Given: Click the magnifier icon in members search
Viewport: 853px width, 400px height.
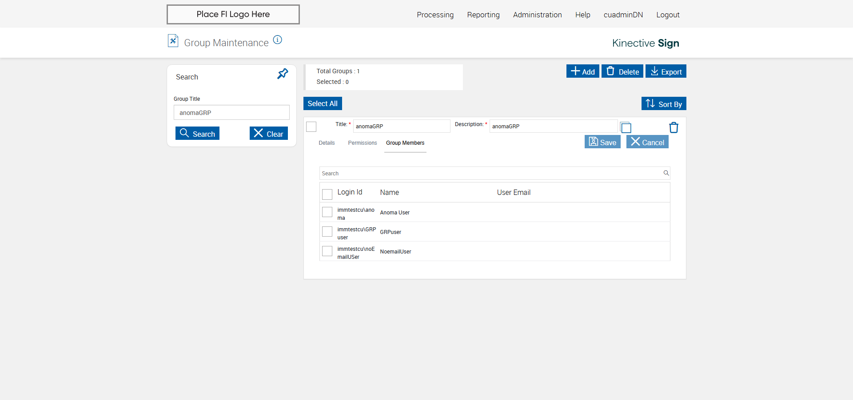Looking at the screenshot, I should click(666, 173).
